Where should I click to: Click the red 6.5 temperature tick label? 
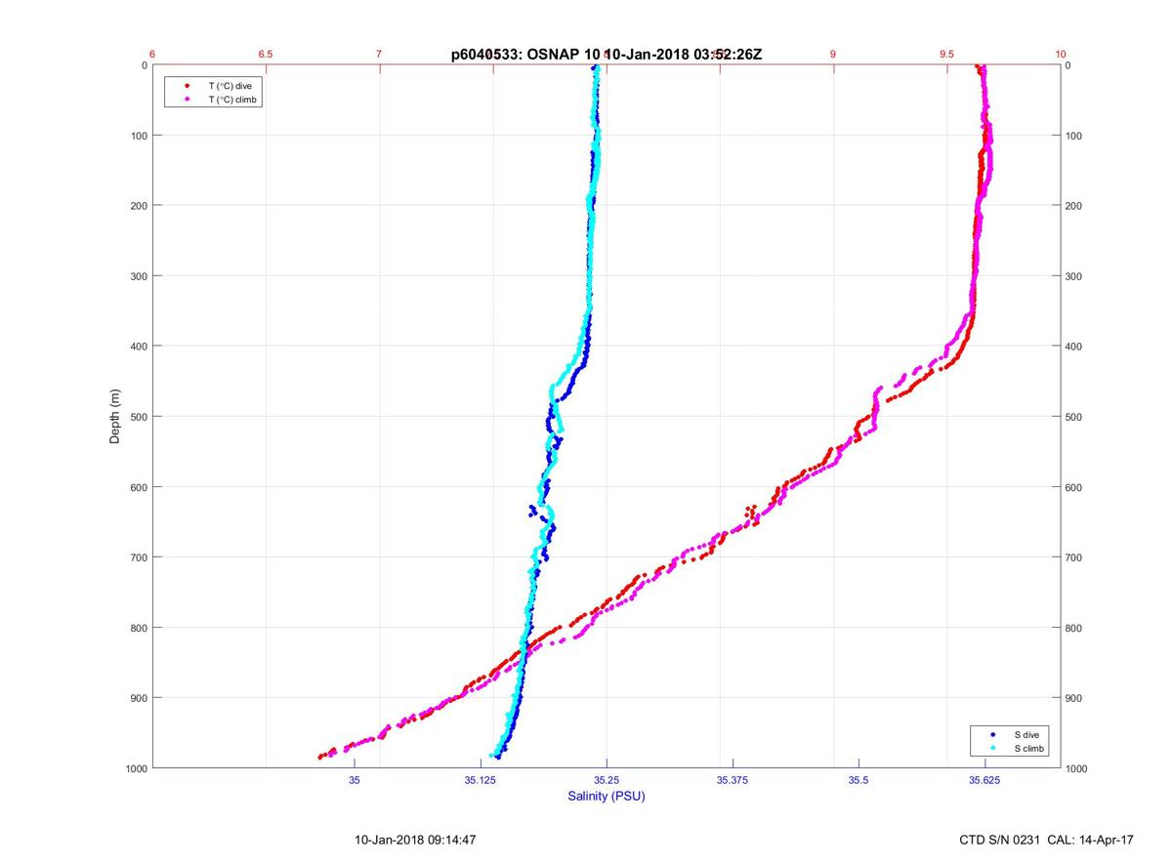[265, 55]
